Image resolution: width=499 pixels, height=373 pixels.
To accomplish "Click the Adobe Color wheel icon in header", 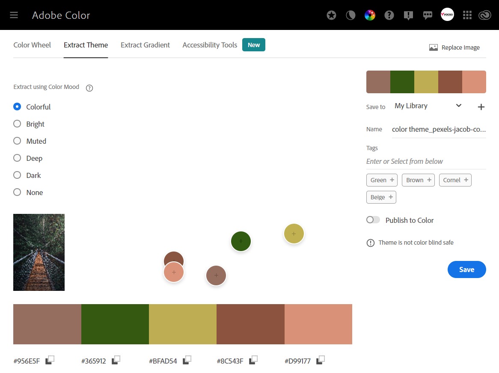I will coord(370,15).
